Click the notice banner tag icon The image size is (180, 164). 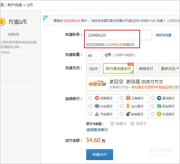[45, 18]
